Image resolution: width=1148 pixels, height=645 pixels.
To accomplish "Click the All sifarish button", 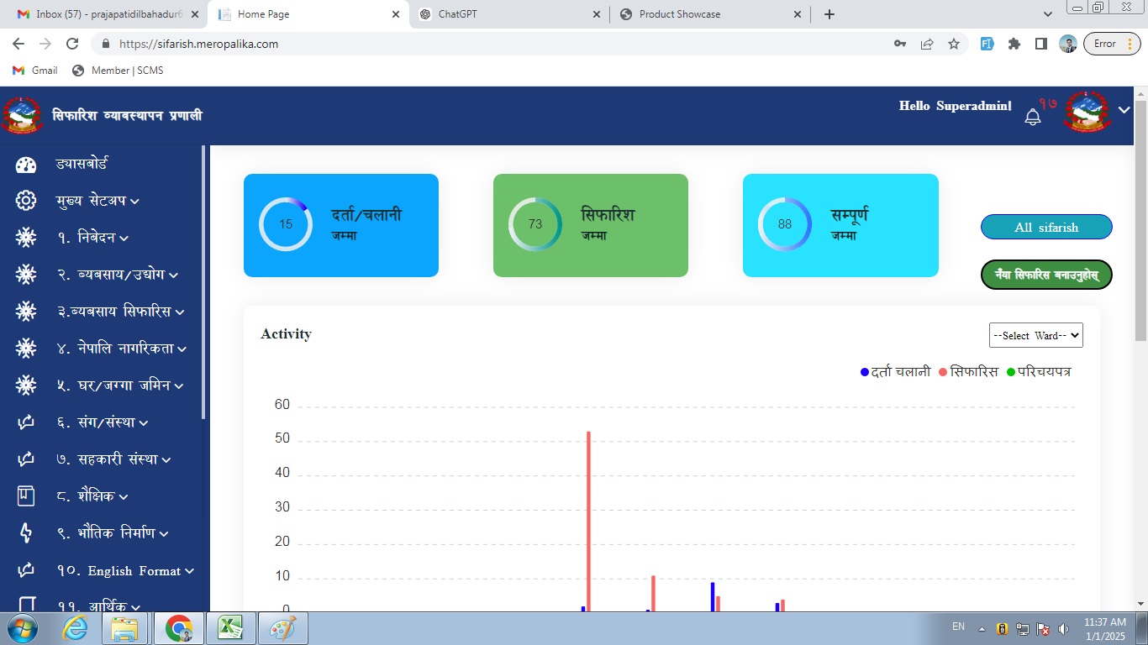I will [x=1046, y=228].
